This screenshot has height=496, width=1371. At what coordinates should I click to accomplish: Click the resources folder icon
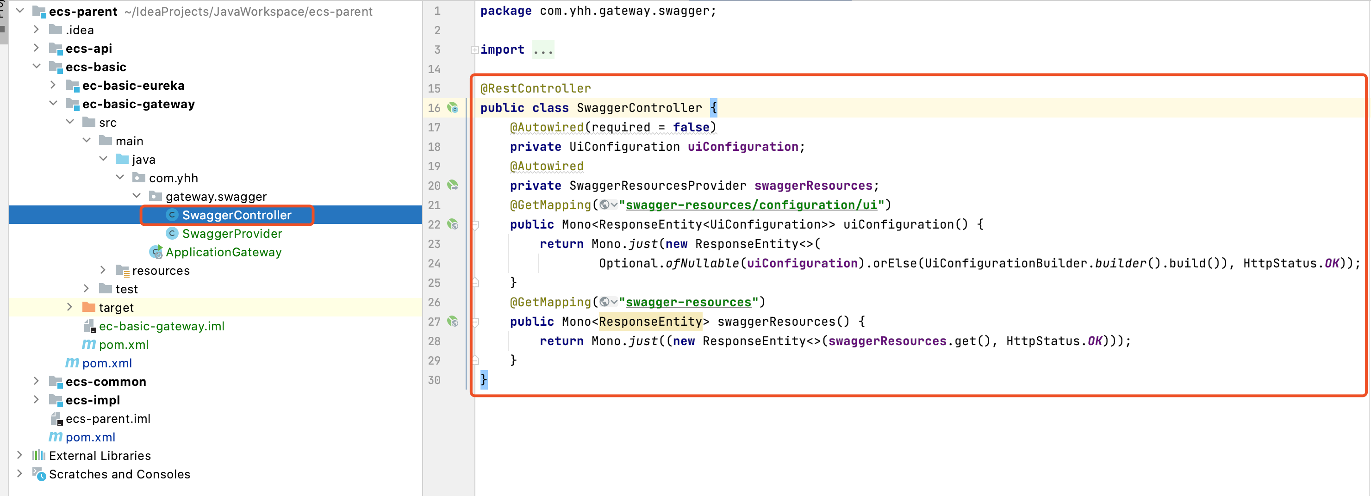point(123,271)
